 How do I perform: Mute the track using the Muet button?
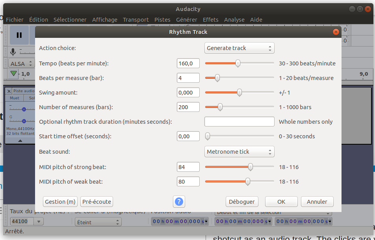coord(15,98)
